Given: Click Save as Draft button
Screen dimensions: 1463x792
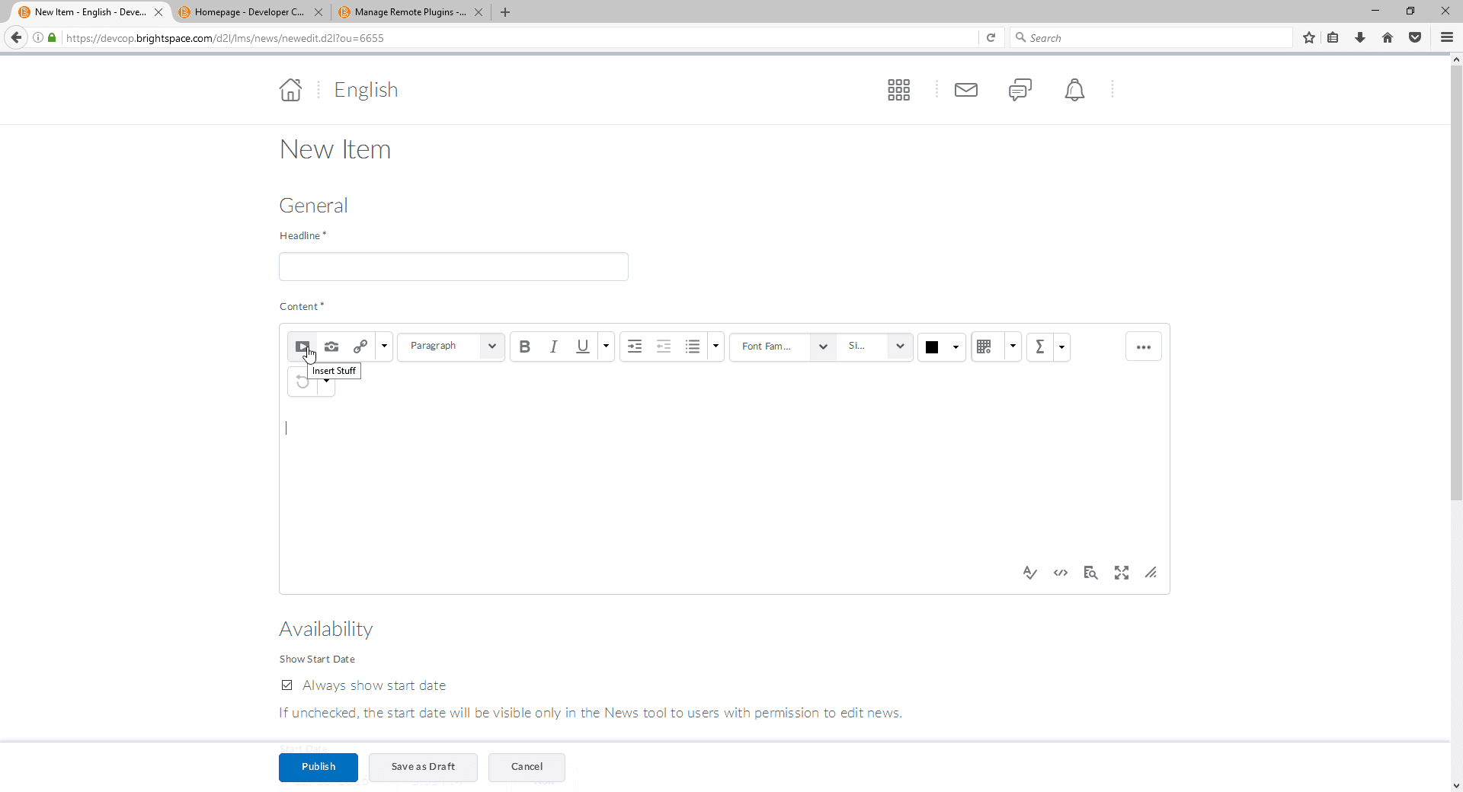Looking at the screenshot, I should [423, 767].
